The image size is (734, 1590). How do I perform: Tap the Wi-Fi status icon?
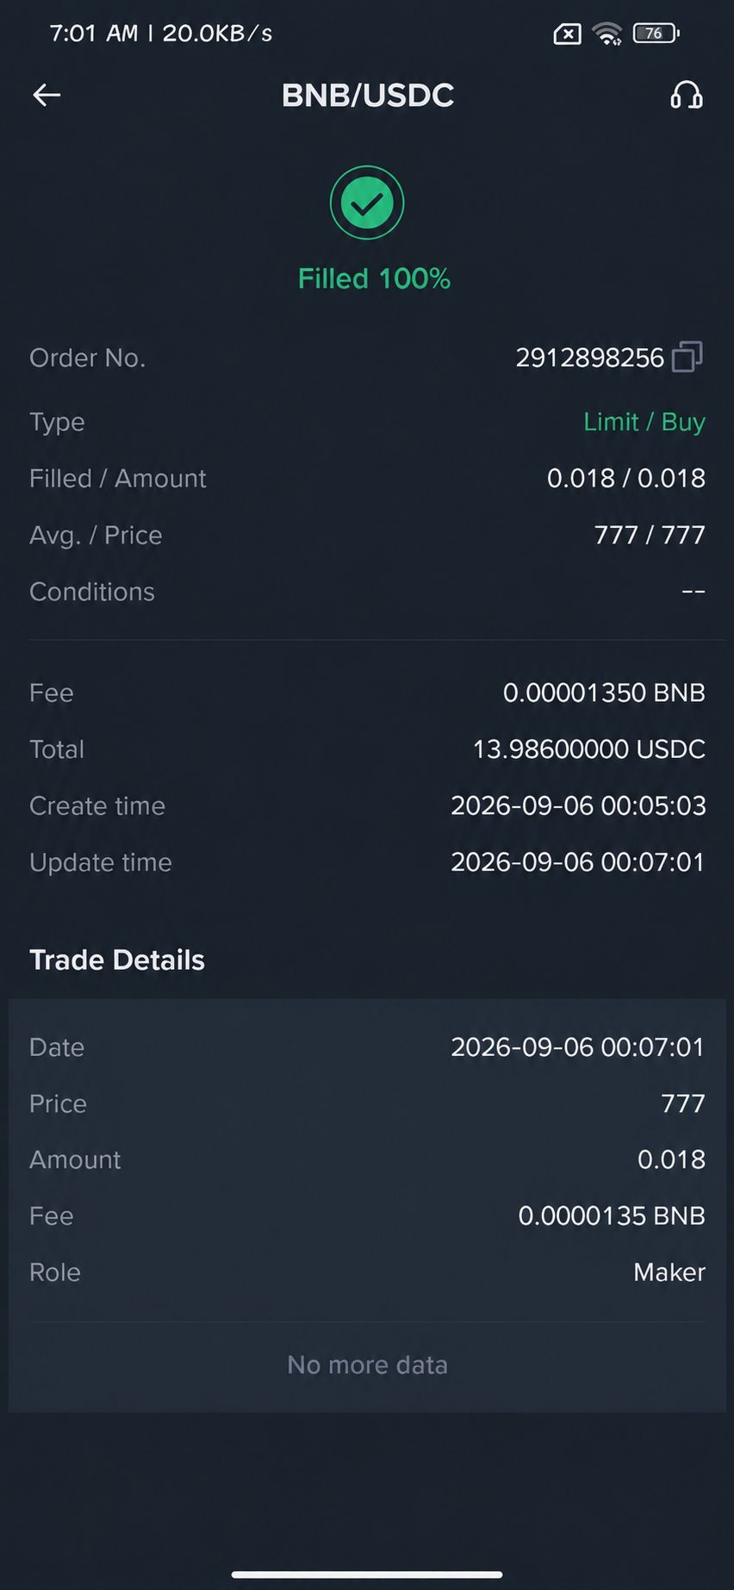click(606, 34)
